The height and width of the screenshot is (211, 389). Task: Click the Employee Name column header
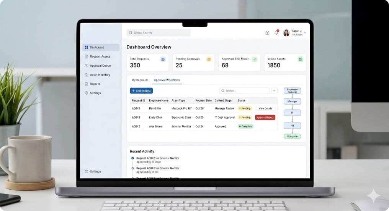(x=159, y=100)
